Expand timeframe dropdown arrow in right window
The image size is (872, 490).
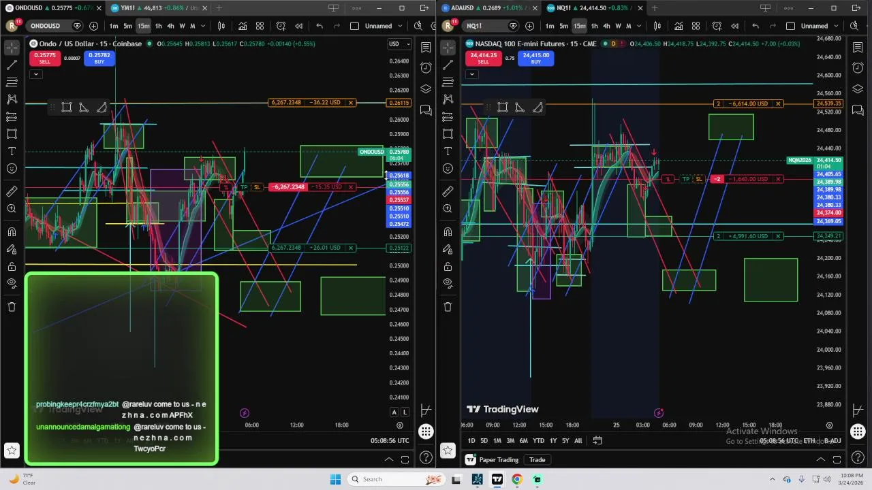click(640, 26)
